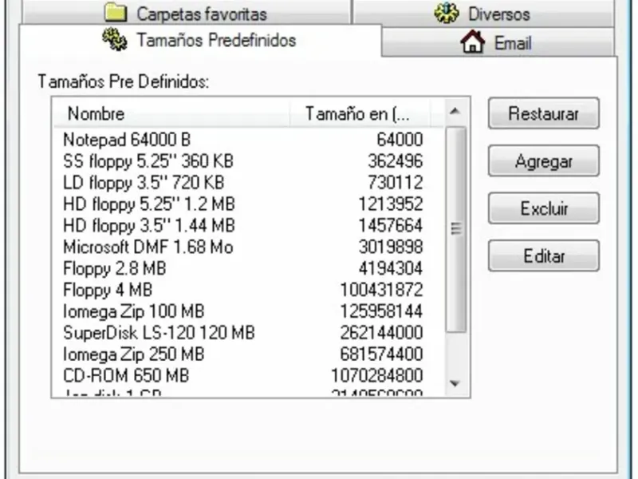This screenshot has width=638, height=479.
Task: Switch to the Email tab
Action: click(512, 43)
